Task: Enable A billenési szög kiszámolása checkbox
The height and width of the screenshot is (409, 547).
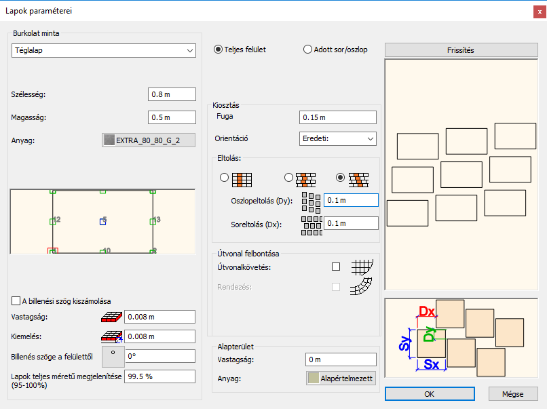Action: pyautogui.click(x=16, y=300)
